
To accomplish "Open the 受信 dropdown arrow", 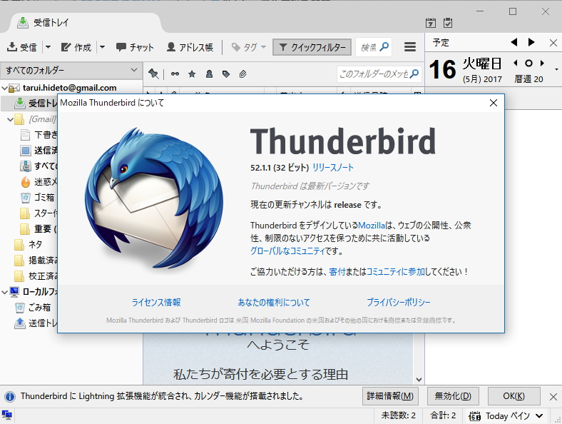I will pyautogui.click(x=48, y=47).
